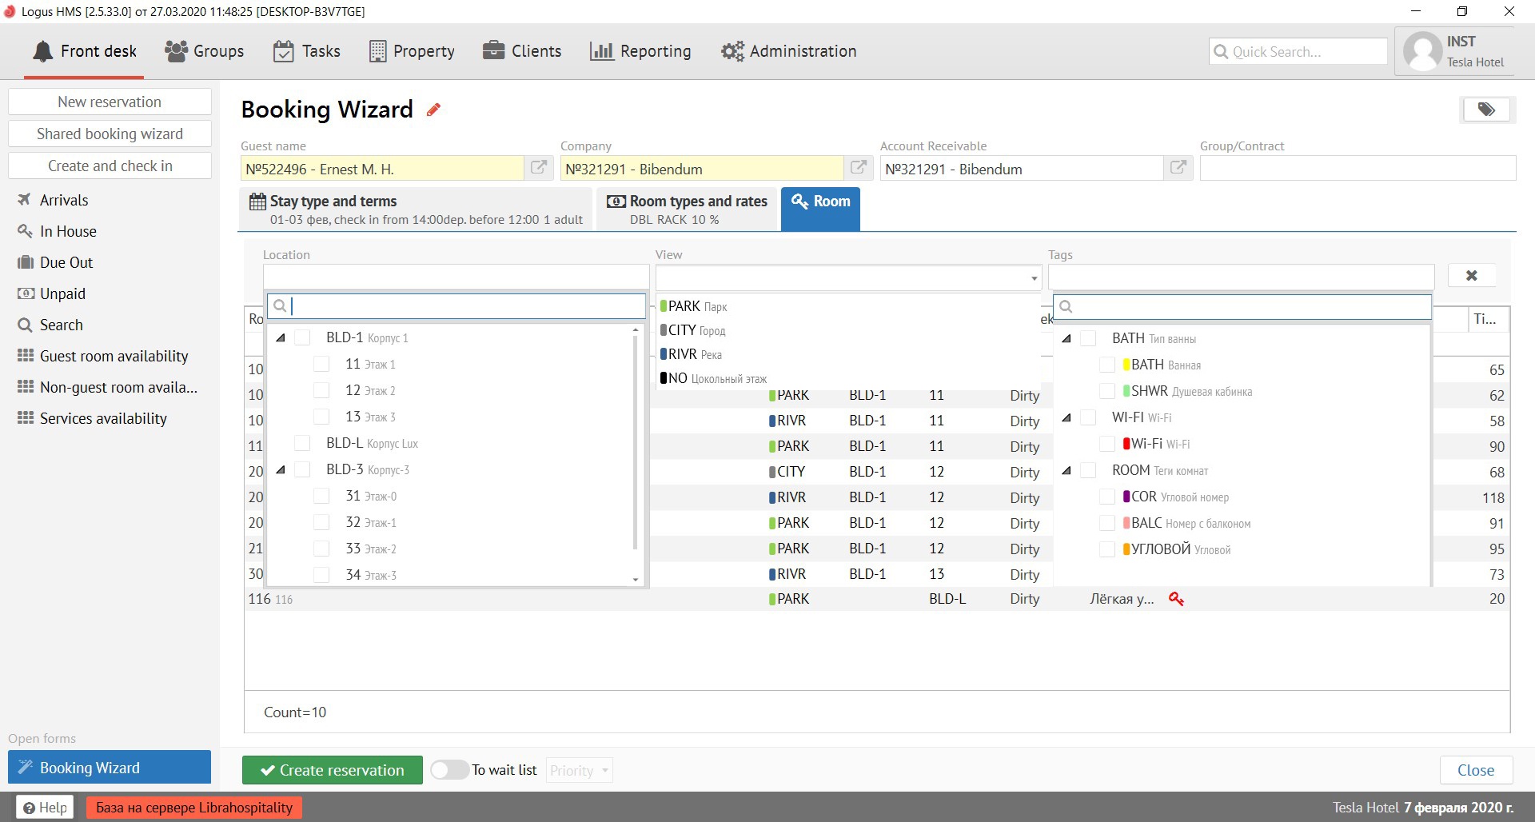
Task: Click the red key icon in room 116 row
Action: tap(1176, 599)
